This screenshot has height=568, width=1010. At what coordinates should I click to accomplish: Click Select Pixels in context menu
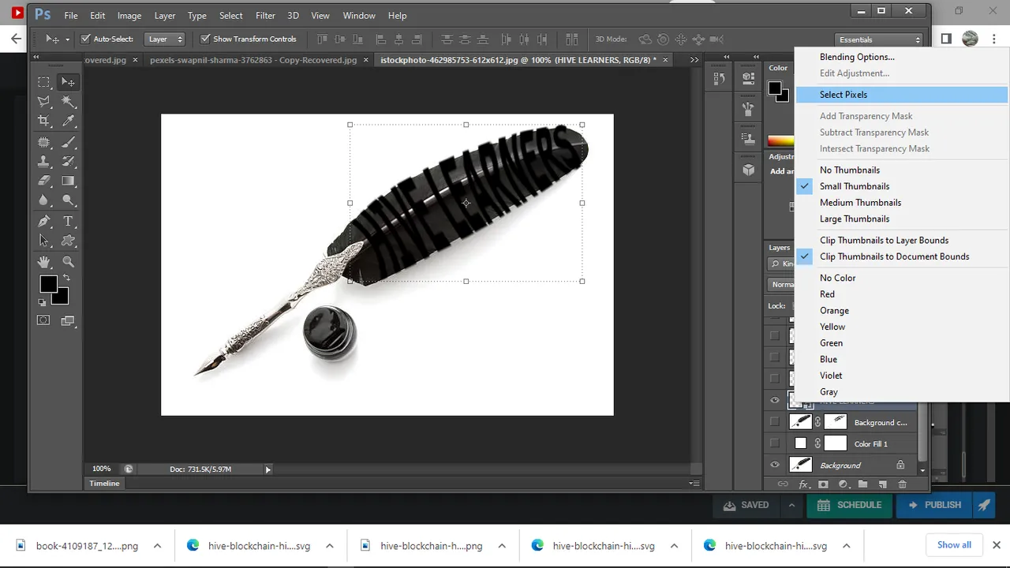click(901, 95)
